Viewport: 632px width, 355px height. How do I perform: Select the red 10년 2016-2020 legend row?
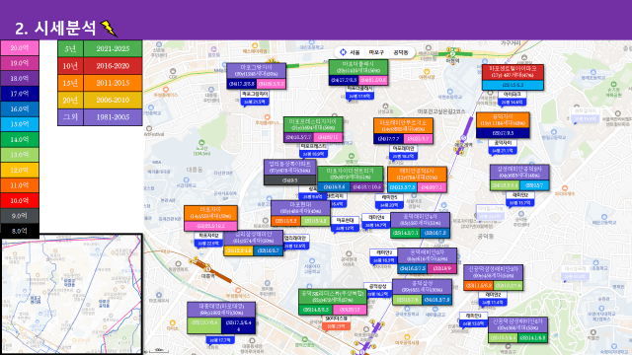[100, 66]
